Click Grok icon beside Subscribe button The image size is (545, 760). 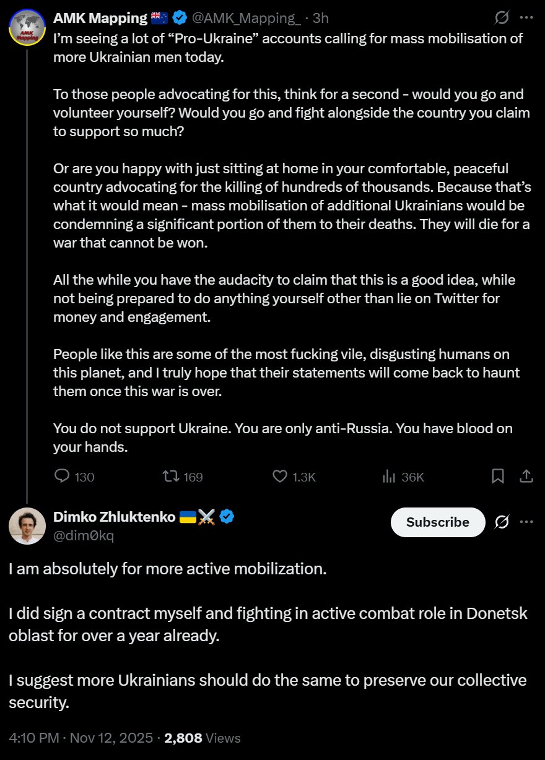(x=502, y=522)
